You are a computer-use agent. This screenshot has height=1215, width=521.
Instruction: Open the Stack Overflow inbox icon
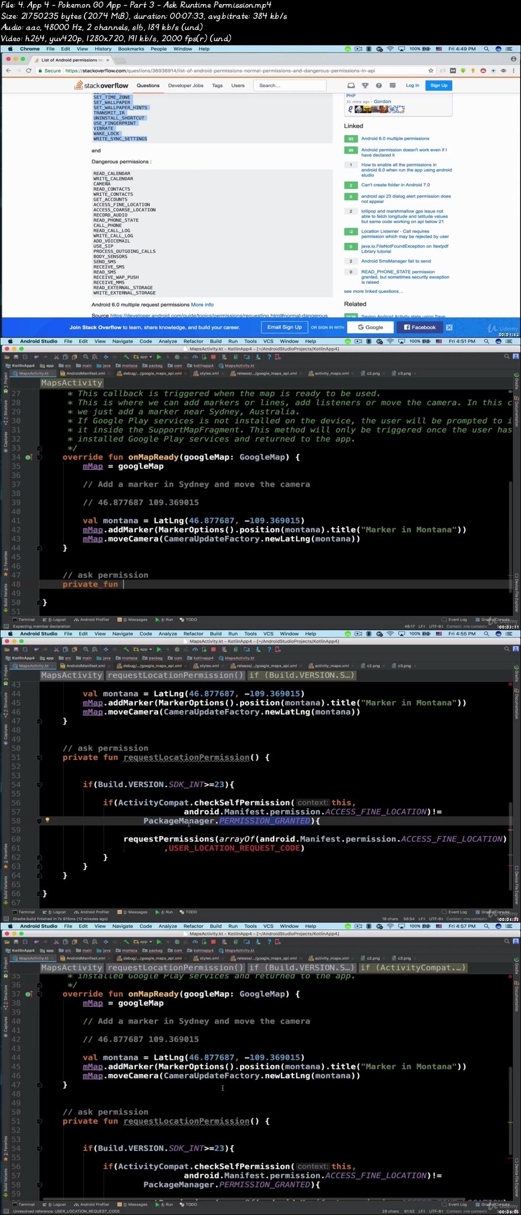click(x=351, y=85)
